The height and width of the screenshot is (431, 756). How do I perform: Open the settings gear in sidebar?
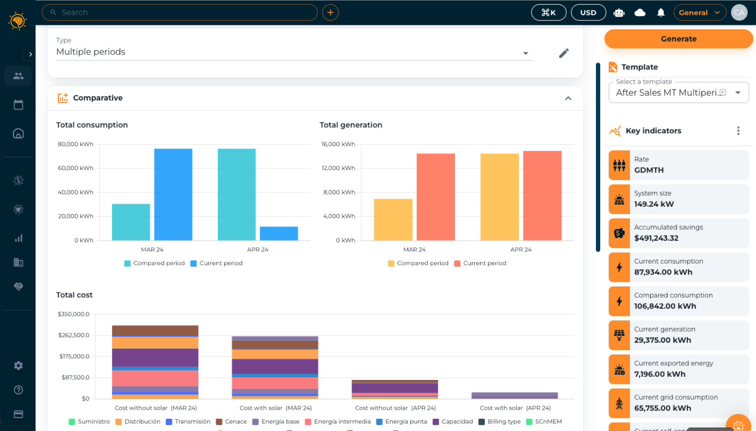(18, 365)
